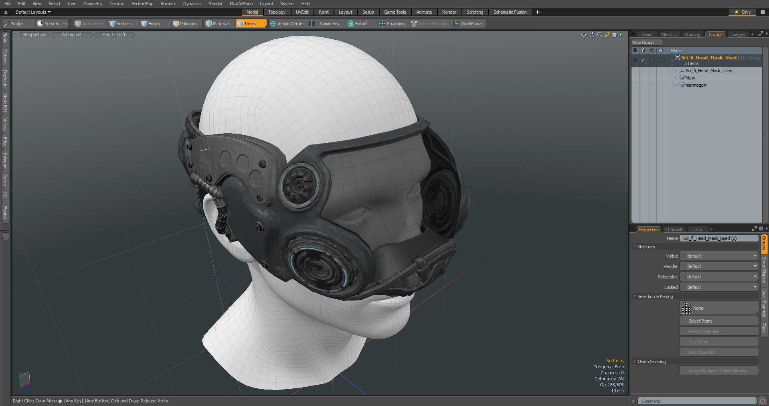Viewport: 769px width, 406px height.
Task: Click the command record button icon
Action: pos(763,401)
